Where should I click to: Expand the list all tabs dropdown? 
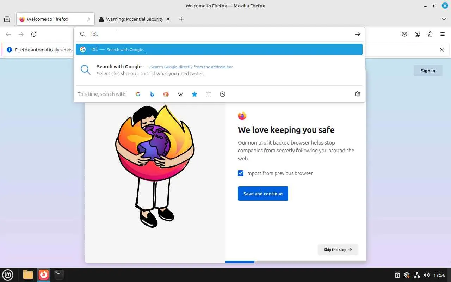(444, 19)
